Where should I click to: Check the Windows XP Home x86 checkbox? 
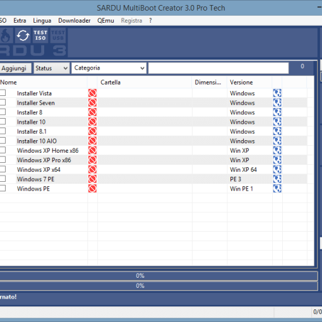tap(3, 150)
